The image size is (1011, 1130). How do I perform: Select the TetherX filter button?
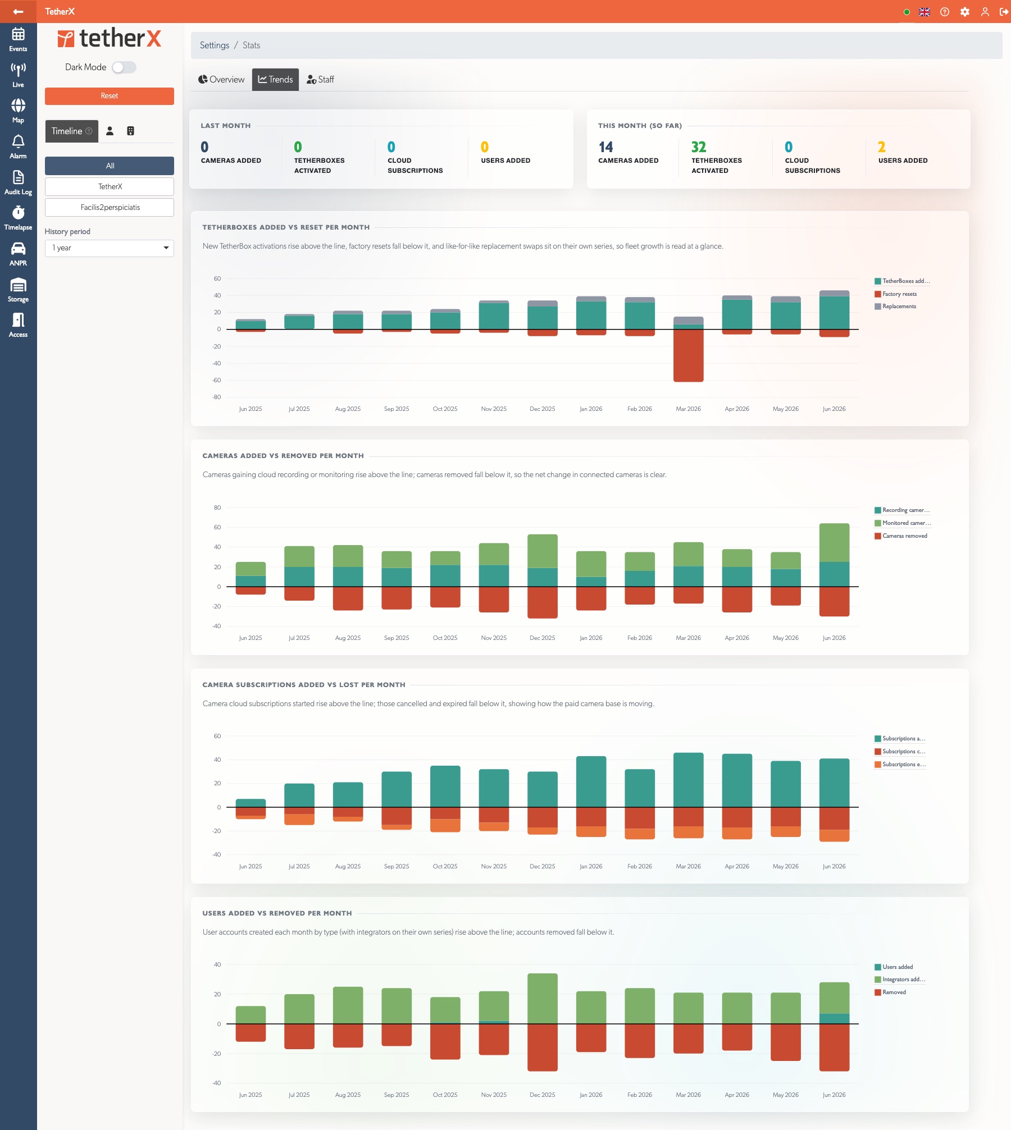[110, 186]
